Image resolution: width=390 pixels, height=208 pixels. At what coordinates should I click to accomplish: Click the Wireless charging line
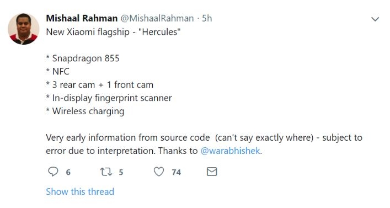pyautogui.click(x=85, y=111)
